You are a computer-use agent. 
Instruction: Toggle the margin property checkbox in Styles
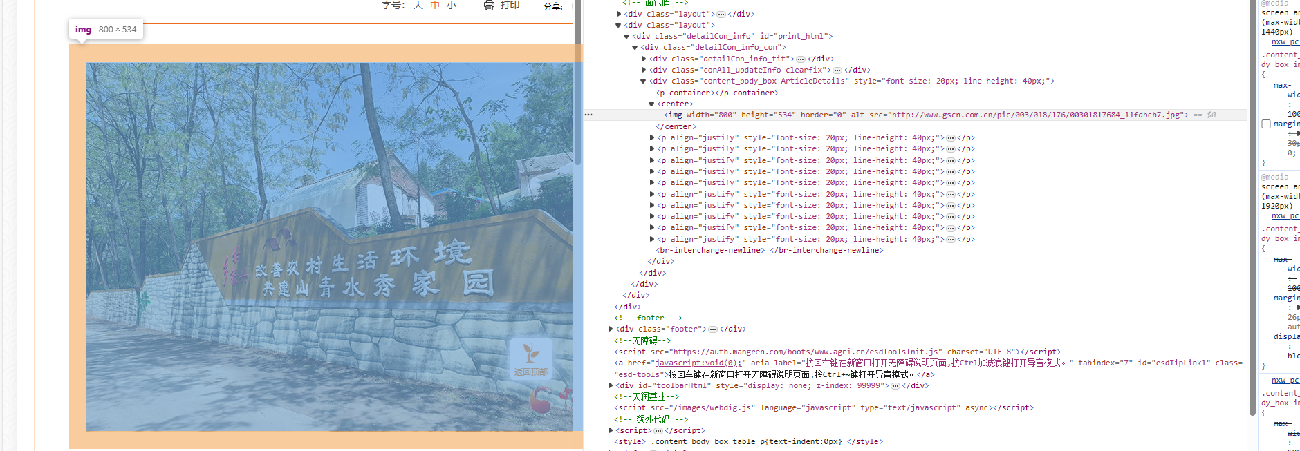click(1266, 124)
